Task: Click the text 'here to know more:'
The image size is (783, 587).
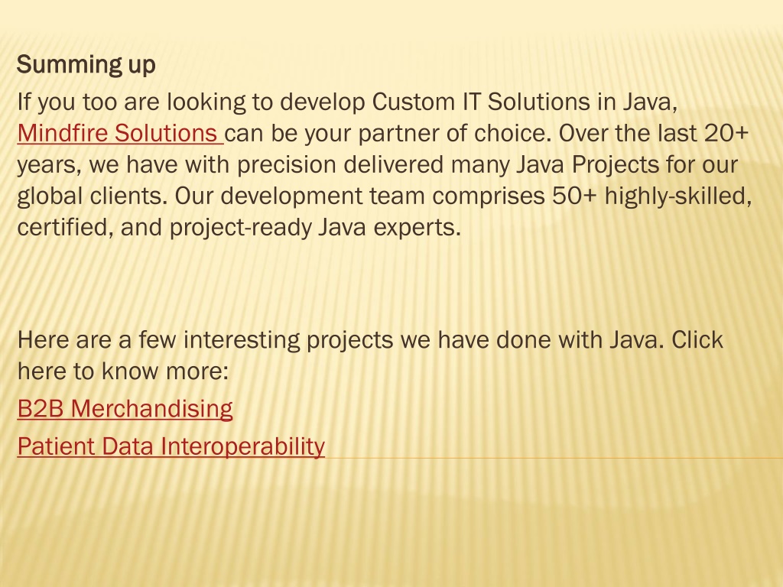Action: coord(123,371)
